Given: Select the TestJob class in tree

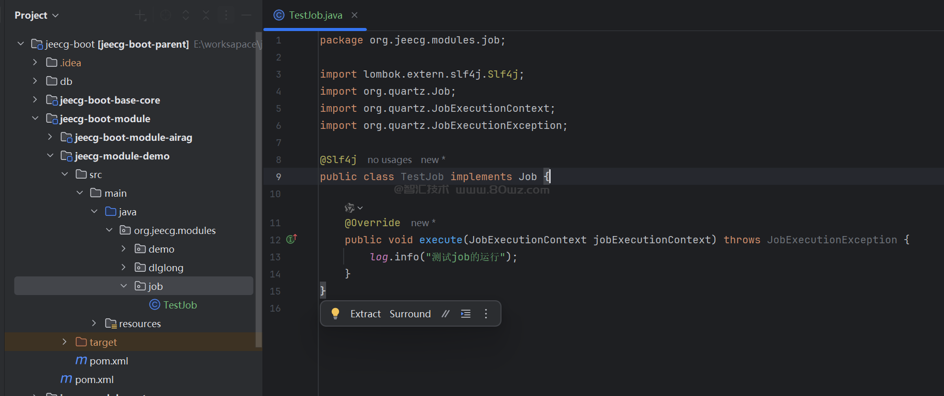Looking at the screenshot, I should (180, 305).
